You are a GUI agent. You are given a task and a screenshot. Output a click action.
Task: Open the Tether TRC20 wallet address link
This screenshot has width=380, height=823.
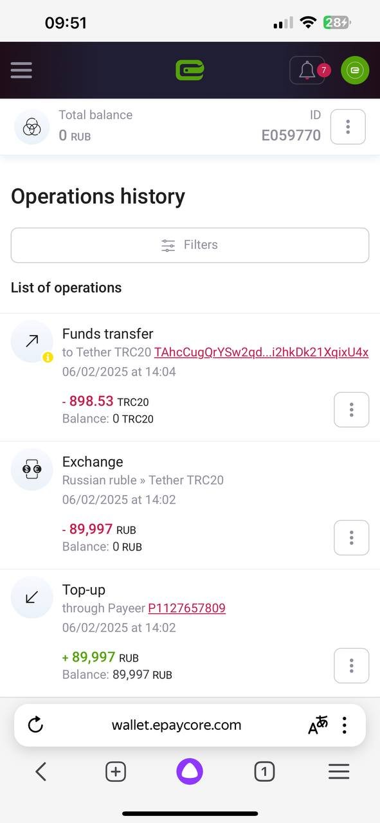click(261, 352)
